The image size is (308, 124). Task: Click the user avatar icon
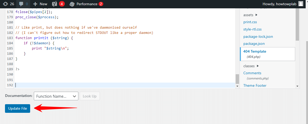(x=301, y=4)
